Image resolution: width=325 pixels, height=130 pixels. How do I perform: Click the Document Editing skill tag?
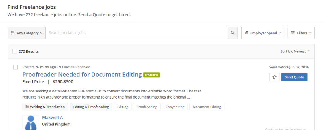207,107
